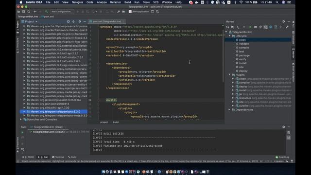The height and width of the screenshot is (175, 311).
Task: Expand compiler plugin in Maven tree
Action: click(x=233, y=83)
